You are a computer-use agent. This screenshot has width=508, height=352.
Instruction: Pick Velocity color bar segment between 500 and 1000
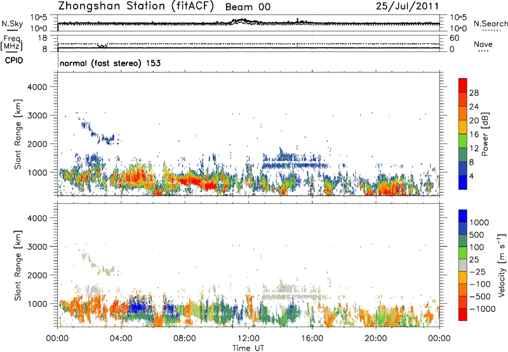coord(463,228)
